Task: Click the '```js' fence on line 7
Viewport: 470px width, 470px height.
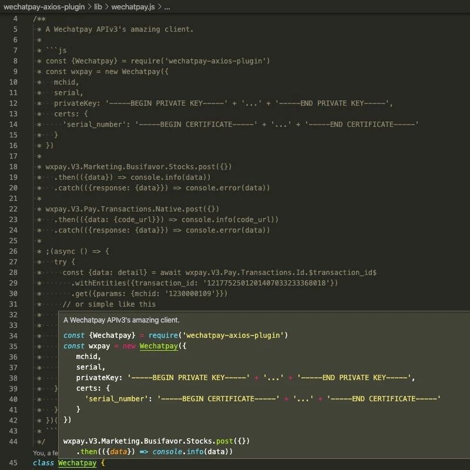Action: (x=56, y=51)
